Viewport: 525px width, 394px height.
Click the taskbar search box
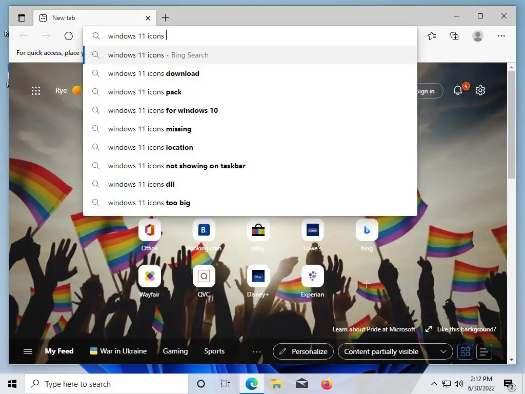[107, 384]
